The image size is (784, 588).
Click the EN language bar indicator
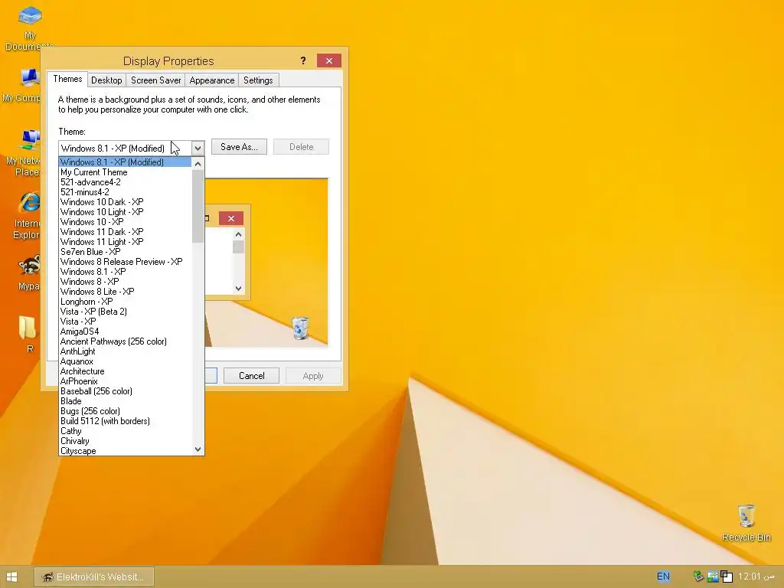coord(663,577)
